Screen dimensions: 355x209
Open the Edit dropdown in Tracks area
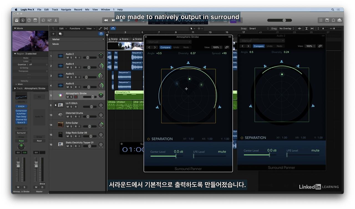pyautogui.click(x=63, y=28)
